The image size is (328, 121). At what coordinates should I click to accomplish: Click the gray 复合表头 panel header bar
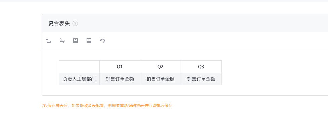185,23
